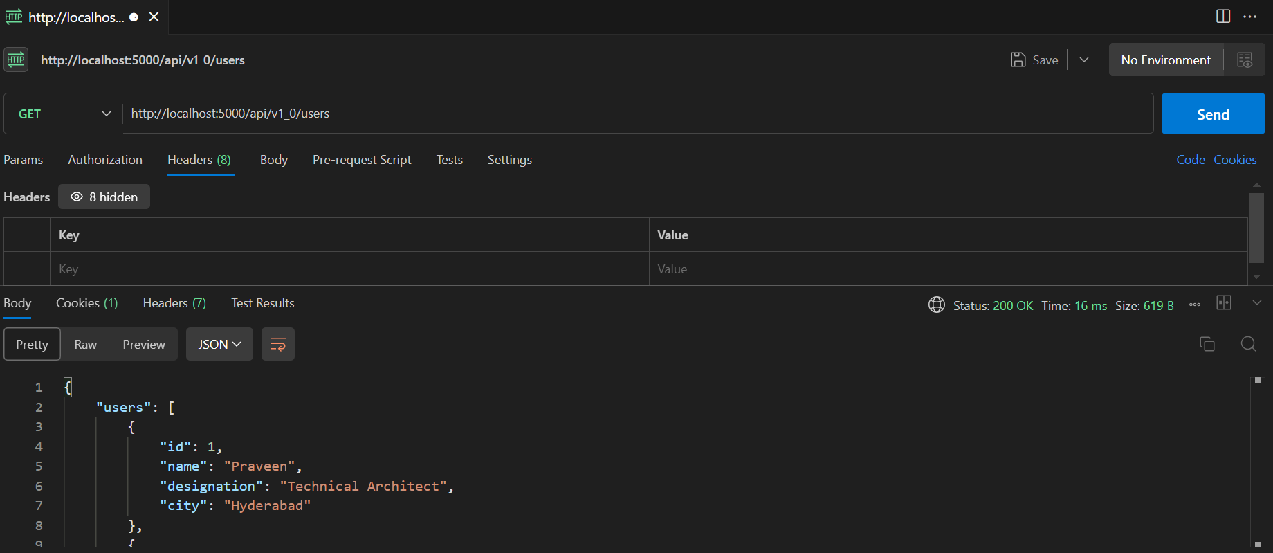Click the "Technical Architect" value
Image resolution: width=1273 pixels, height=553 pixels.
(x=363, y=486)
